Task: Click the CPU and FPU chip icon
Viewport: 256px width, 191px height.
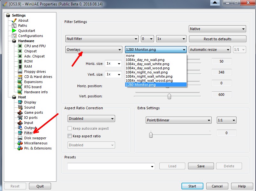Action: [20, 46]
